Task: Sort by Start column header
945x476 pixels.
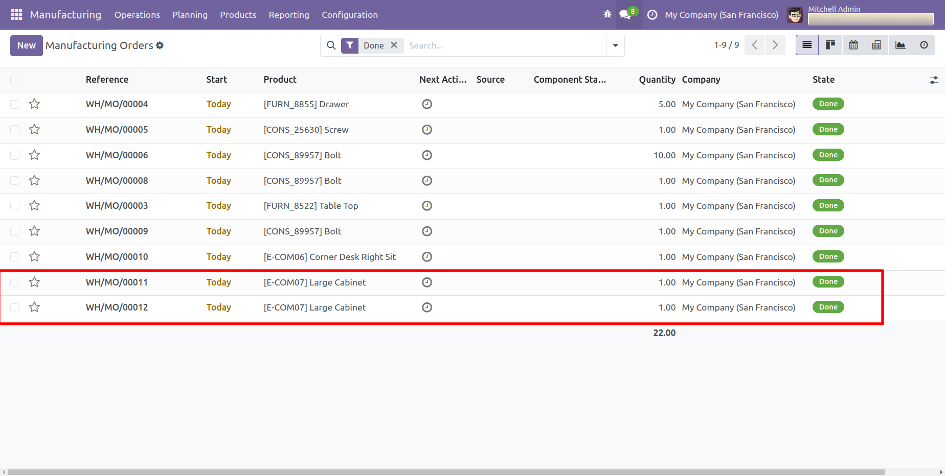Action: click(x=217, y=80)
